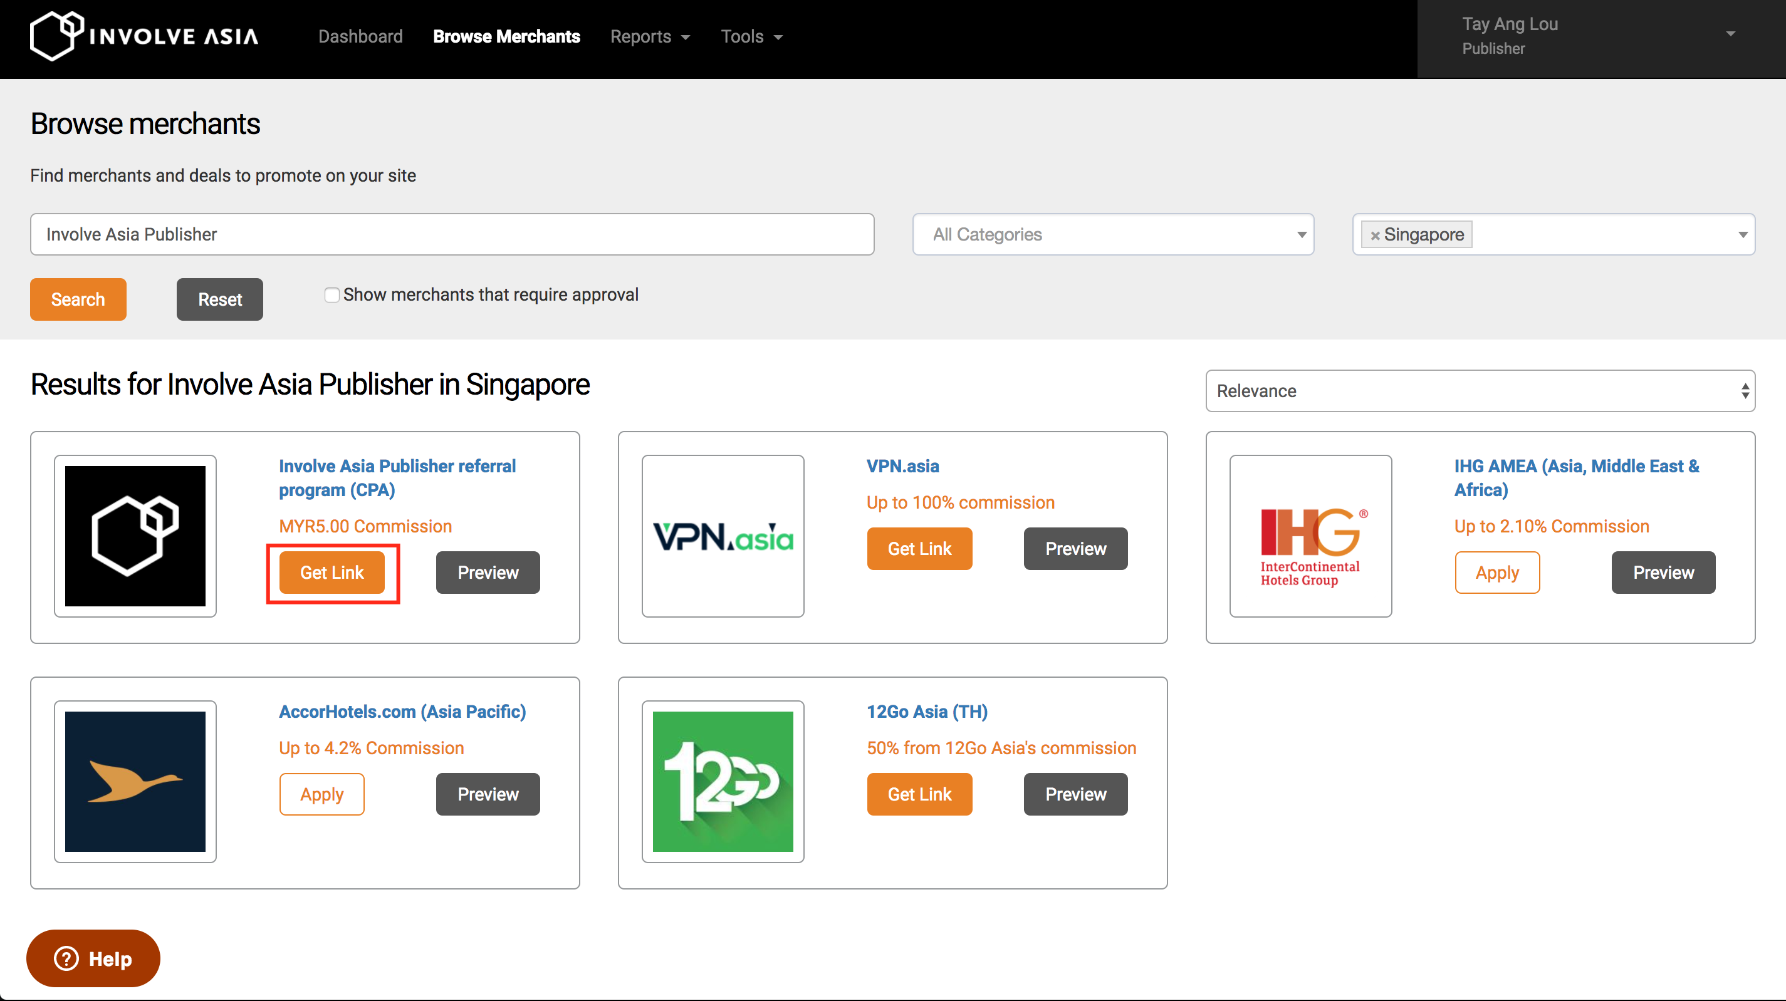
Task: Get Link for Involve Asia Publisher referral
Action: pyautogui.click(x=332, y=573)
